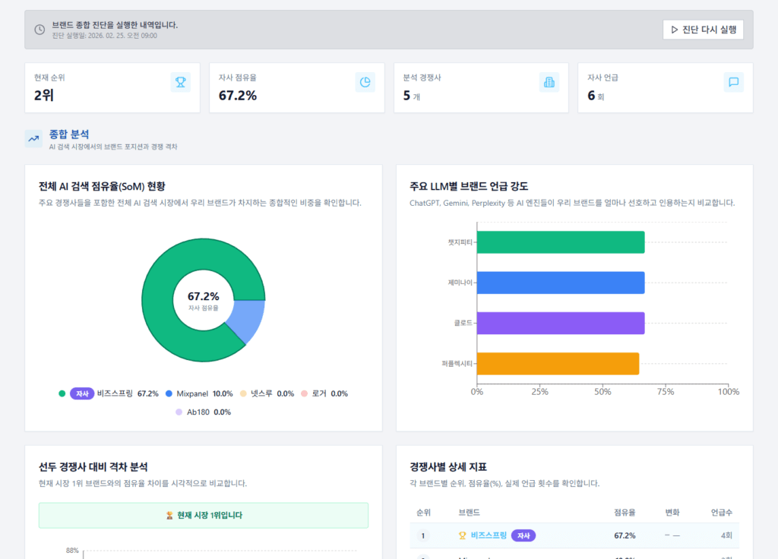778x559 pixels.
Task: Click the building icon on 분석 경쟁사 card
Action: click(x=549, y=83)
